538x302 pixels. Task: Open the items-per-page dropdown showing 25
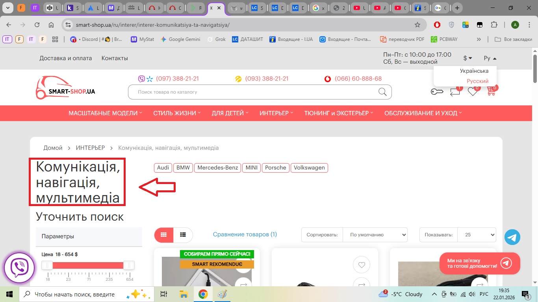point(477,235)
